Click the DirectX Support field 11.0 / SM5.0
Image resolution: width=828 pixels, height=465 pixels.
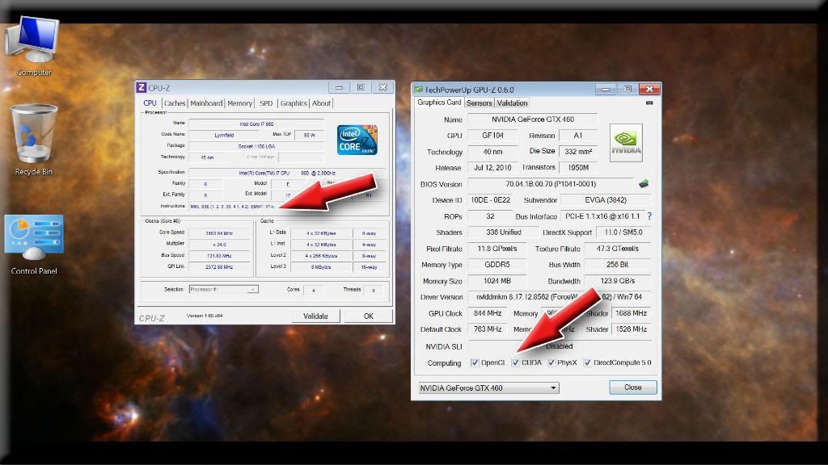pyautogui.click(x=623, y=232)
